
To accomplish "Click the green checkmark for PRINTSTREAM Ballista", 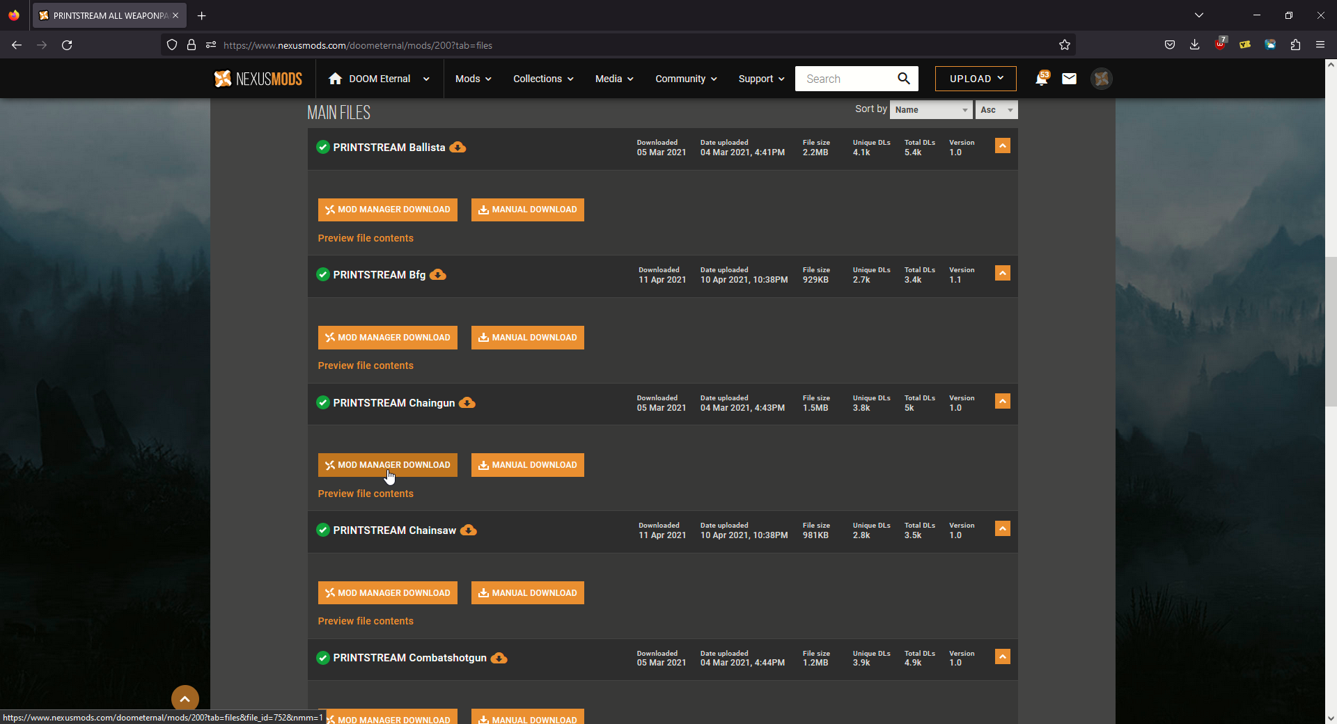I will pos(323,147).
